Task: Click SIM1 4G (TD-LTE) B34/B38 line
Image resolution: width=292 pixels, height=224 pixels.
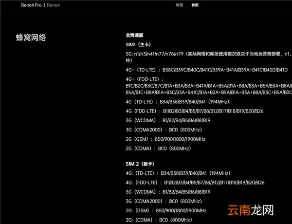Action: (178, 102)
